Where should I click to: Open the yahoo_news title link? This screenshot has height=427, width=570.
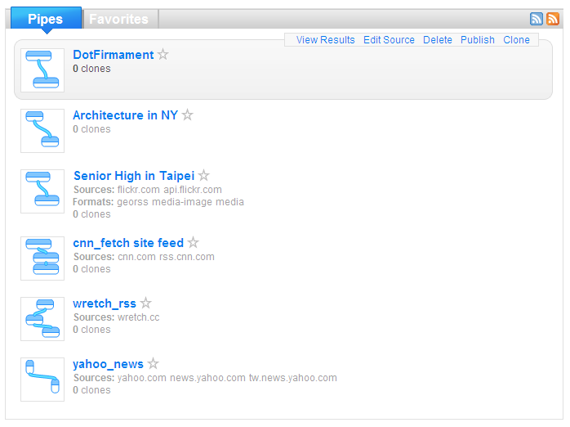[x=109, y=364]
